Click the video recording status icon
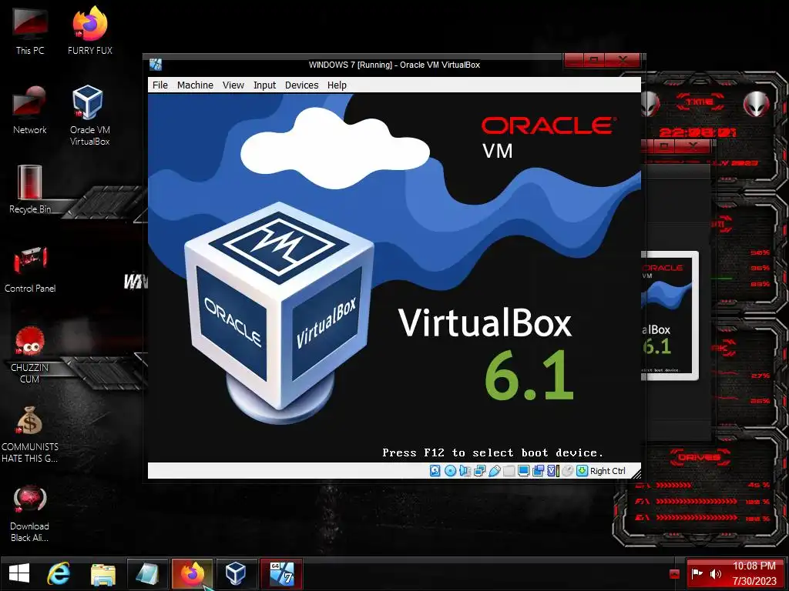This screenshot has width=789, height=591. pyautogui.click(x=538, y=471)
